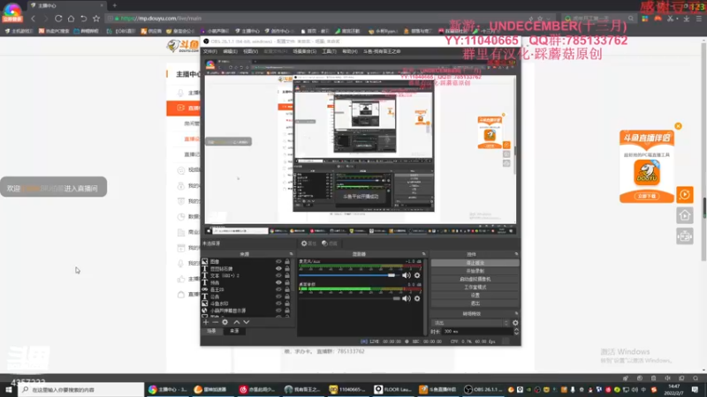This screenshot has width=707, height=397.
Task: Bookmark this page with star icon
Action: [x=96, y=19]
